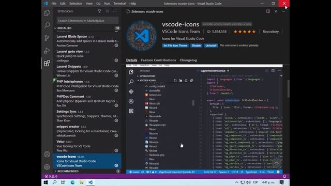331x186 pixels.
Task: Open the File menu
Action: click(54, 4)
